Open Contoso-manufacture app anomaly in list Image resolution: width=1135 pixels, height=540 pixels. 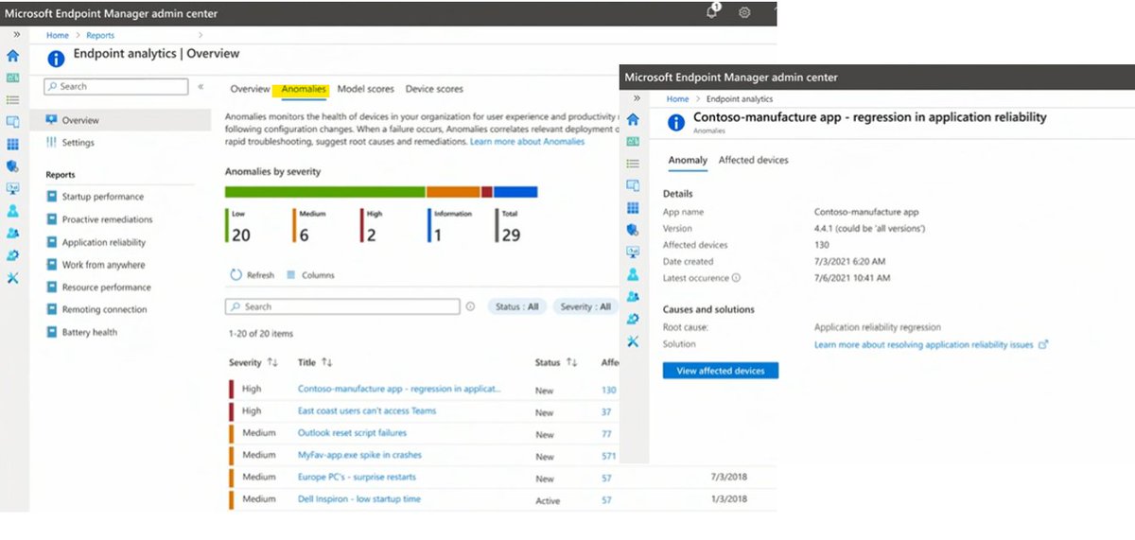(x=399, y=389)
